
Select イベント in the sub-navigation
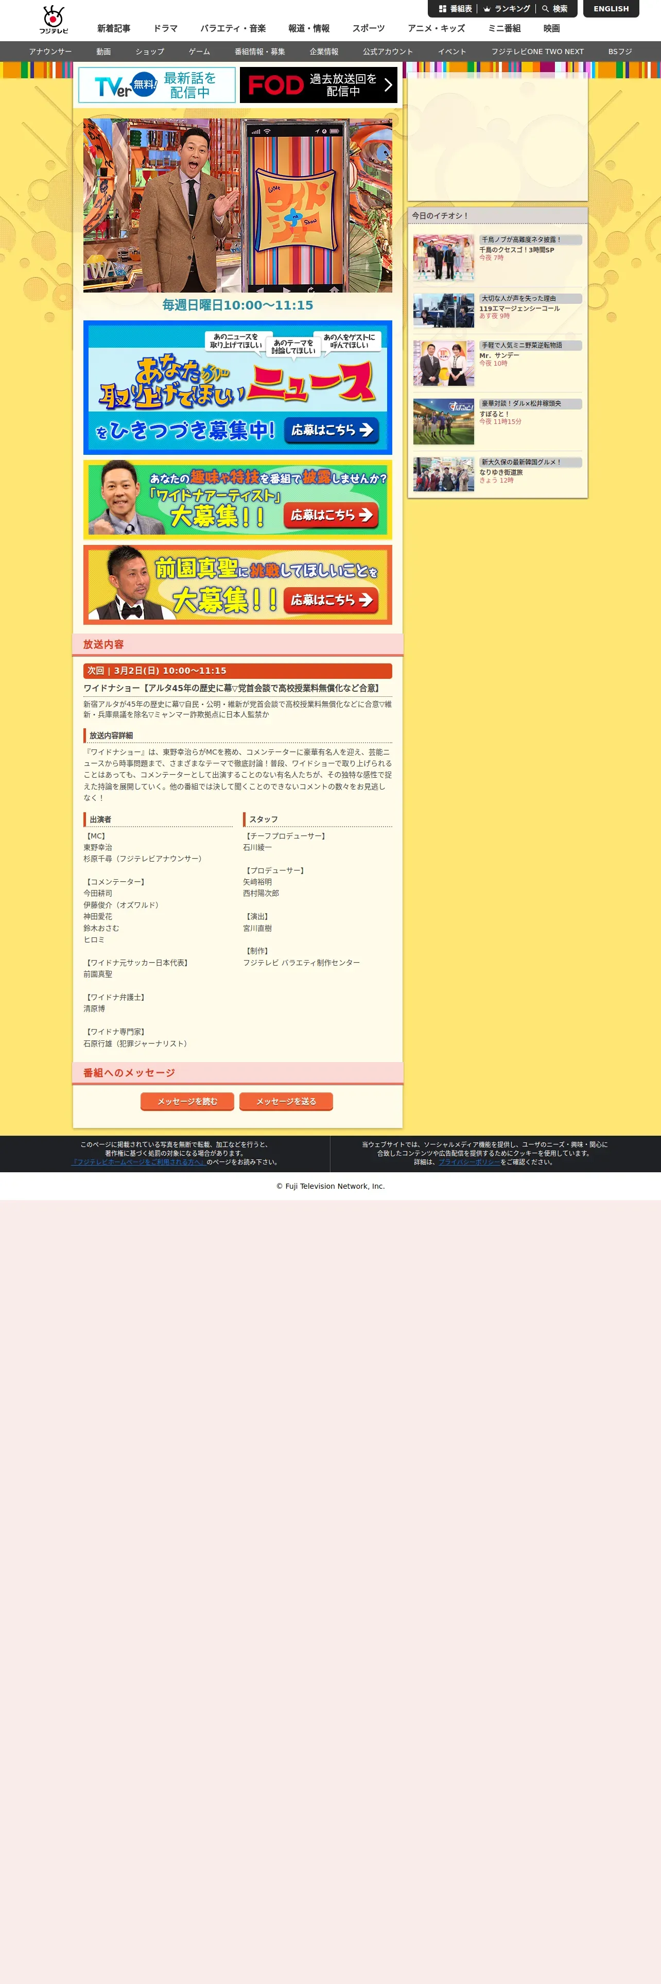453,52
